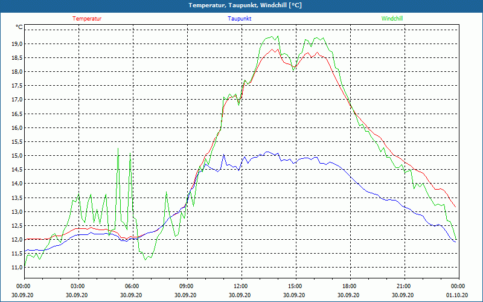Click the green Windchill legend label
Image resolution: width=483 pixels, height=302 pixels.
tap(392, 19)
